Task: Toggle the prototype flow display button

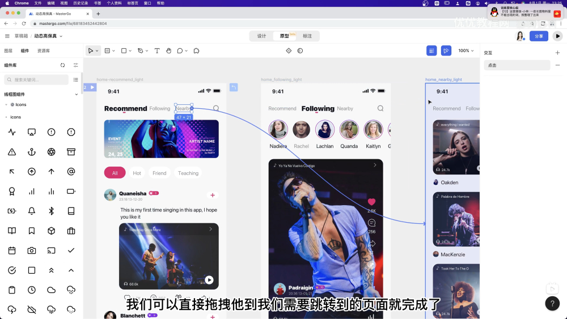Action: (x=446, y=51)
